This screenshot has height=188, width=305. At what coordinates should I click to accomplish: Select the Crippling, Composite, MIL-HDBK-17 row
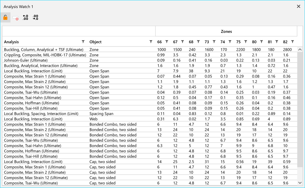coord(149,55)
